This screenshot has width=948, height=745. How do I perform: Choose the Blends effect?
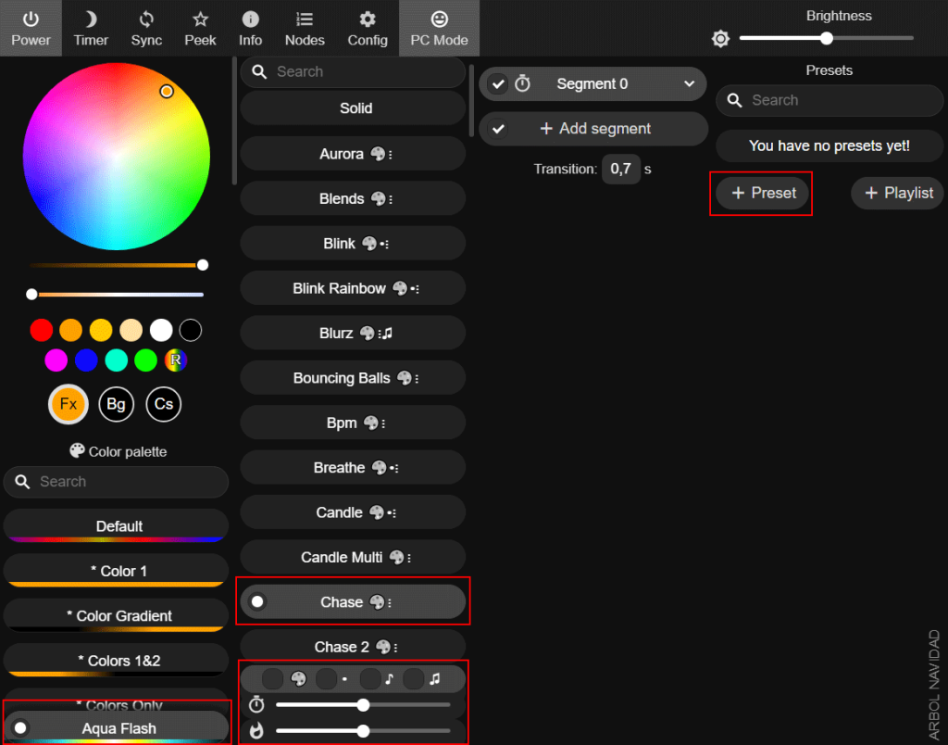353,198
